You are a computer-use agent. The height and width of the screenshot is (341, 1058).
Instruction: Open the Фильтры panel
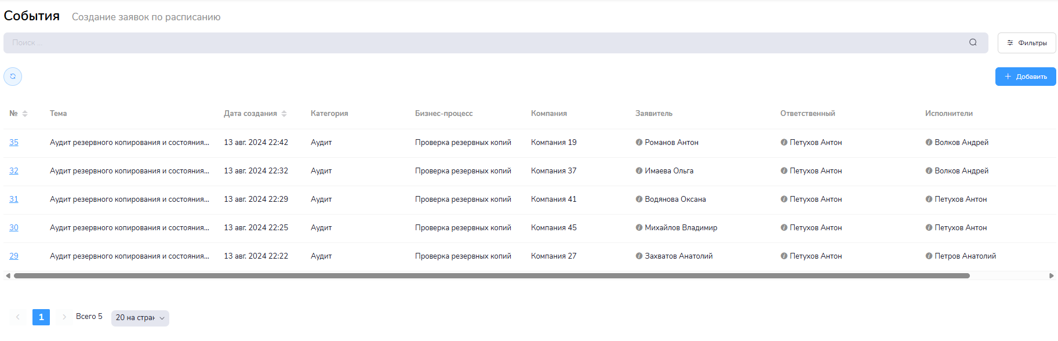[1026, 43]
